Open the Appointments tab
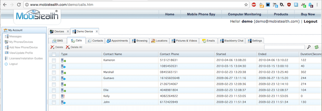 pyautogui.click(x=117, y=41)
